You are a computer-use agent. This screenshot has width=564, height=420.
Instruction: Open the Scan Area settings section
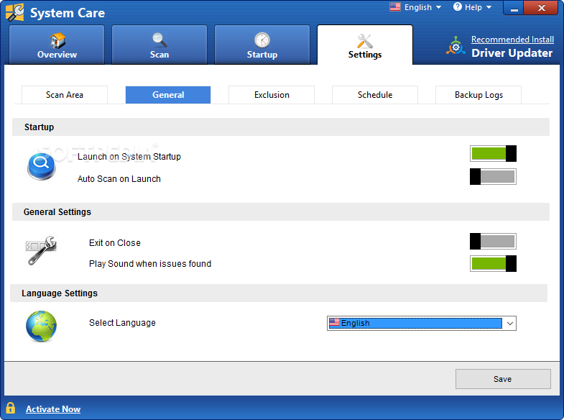click(65, 95)
